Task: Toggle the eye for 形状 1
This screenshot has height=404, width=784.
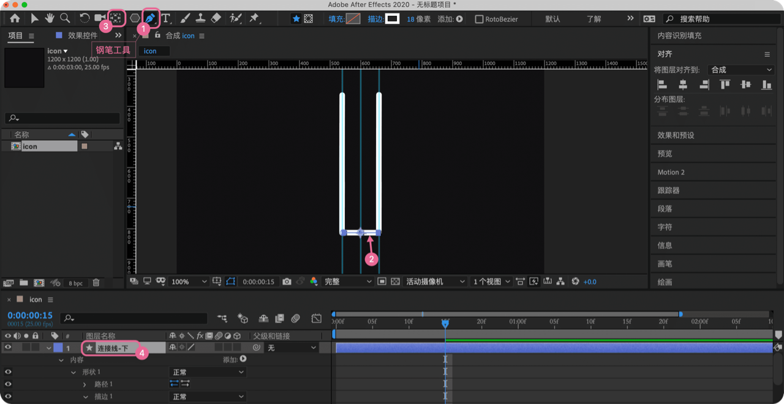Action: (8, 372)
